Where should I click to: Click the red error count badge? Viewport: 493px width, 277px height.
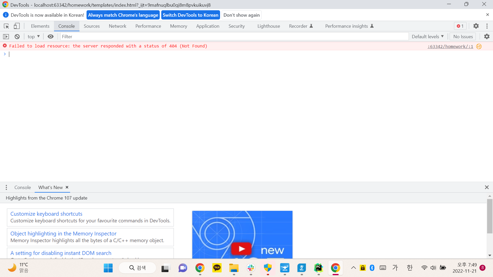pyautogui.click(x=460, y=26)
